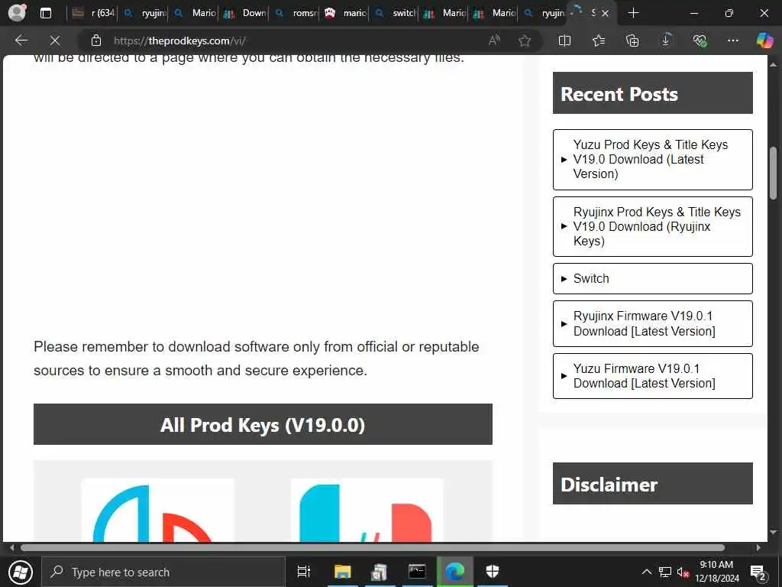The width and height of the screenshot is (782, 587).
Task: Click the Yuzu logo thumbnail
Action: coord(157,510)
